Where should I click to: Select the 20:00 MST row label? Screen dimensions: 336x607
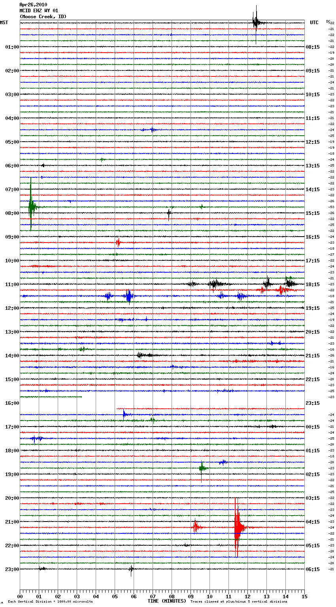12,498
